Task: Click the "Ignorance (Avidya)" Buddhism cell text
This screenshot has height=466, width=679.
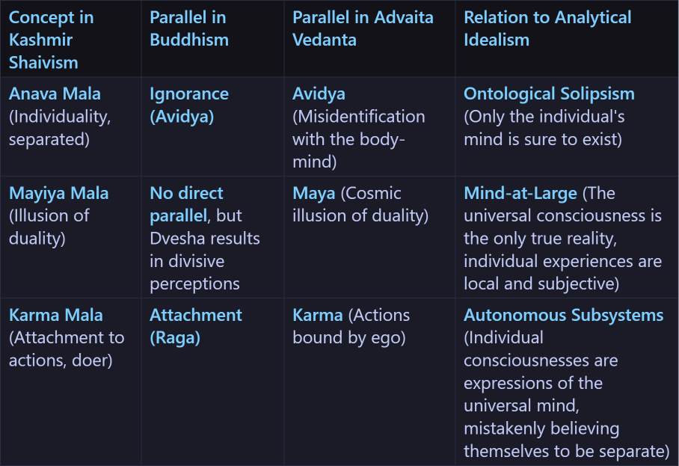Action: click(189, 105)
